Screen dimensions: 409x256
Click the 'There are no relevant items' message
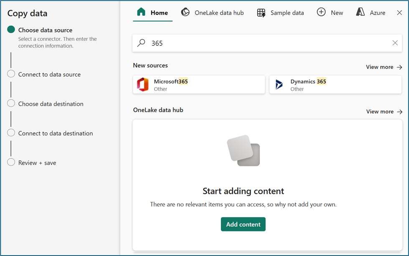[x=243, y=204]
